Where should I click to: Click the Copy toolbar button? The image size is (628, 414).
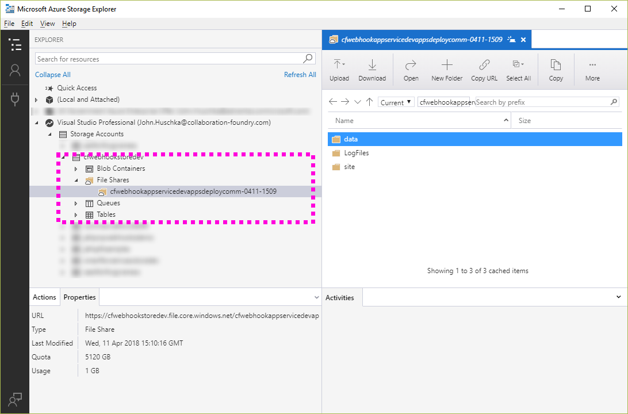click(x=556, y=70)
